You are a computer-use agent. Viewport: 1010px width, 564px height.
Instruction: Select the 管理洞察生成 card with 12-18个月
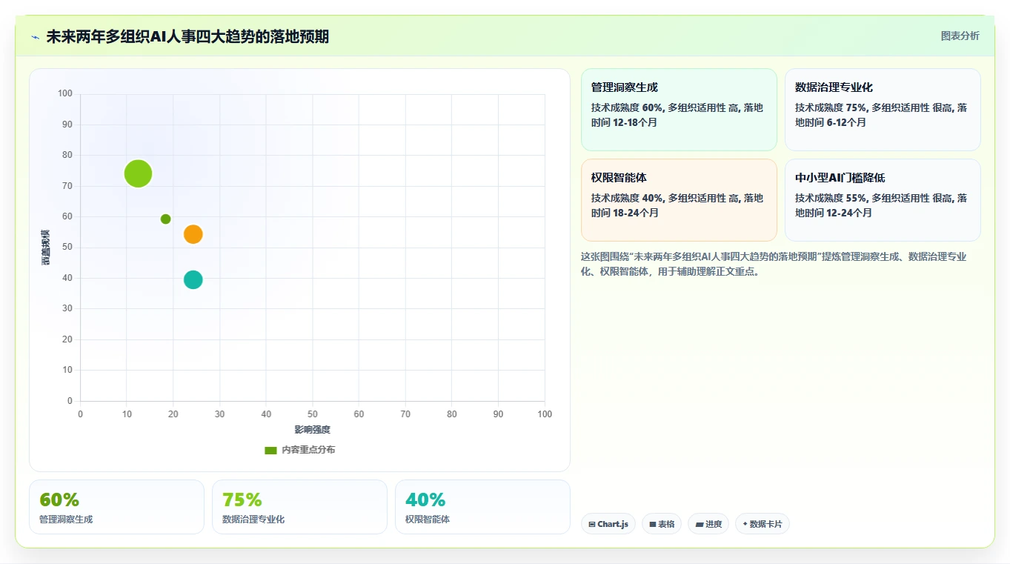pos(679,110)
